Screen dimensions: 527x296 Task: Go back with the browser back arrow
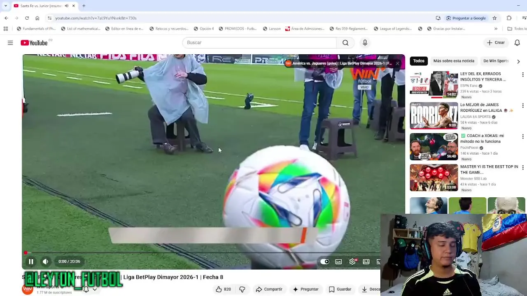pyautogui.click(x=6, y=18)
